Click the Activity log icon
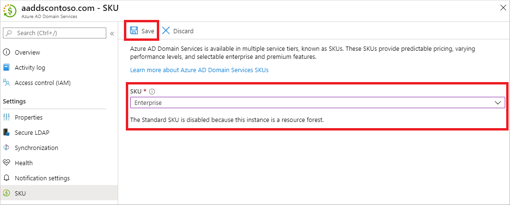This screenshot has width=510, height=205. [7, 67]
